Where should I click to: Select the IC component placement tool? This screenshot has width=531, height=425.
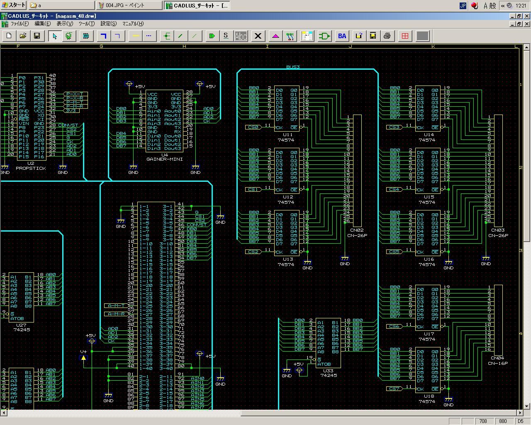(x=86, y=36)
